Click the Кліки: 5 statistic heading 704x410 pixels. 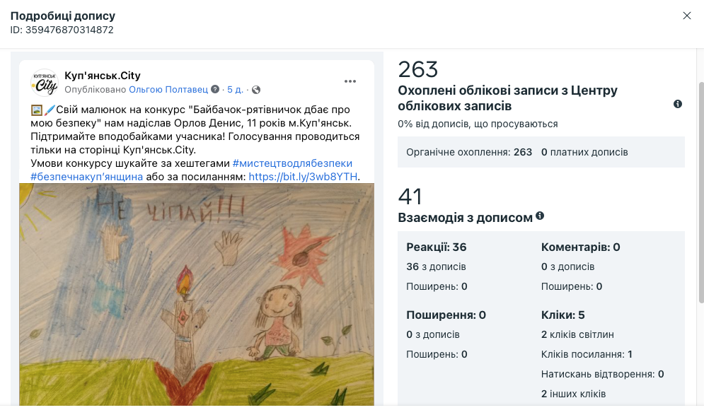point(562,315)
